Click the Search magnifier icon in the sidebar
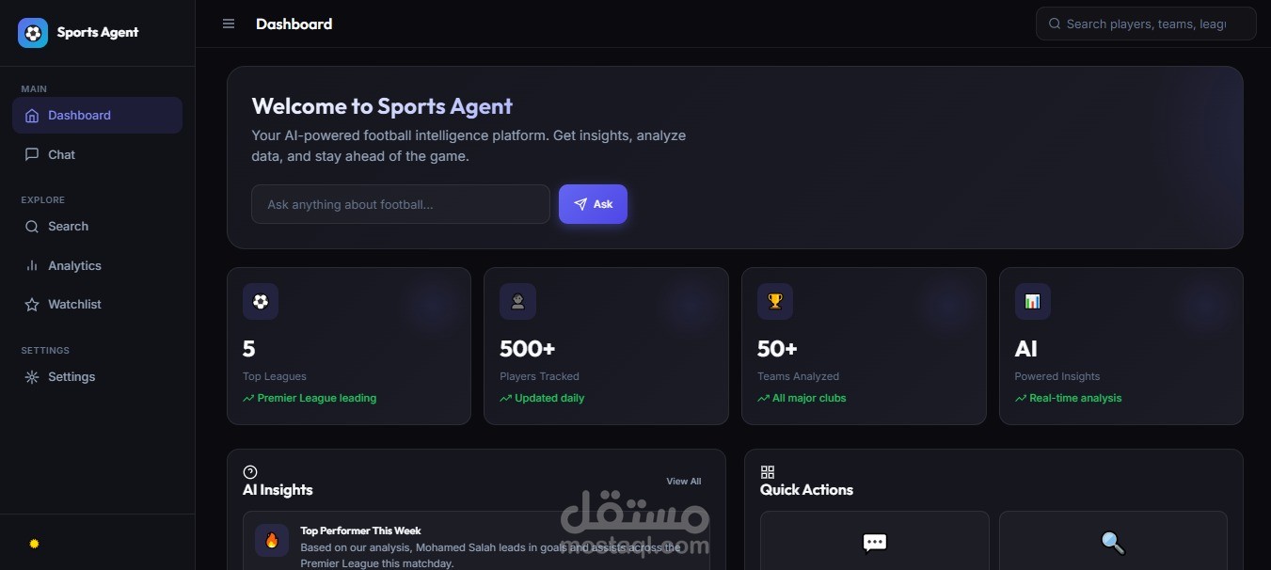Image resolution: width=1271 pixels, height=570 pixels. click(x=32, y=227)
